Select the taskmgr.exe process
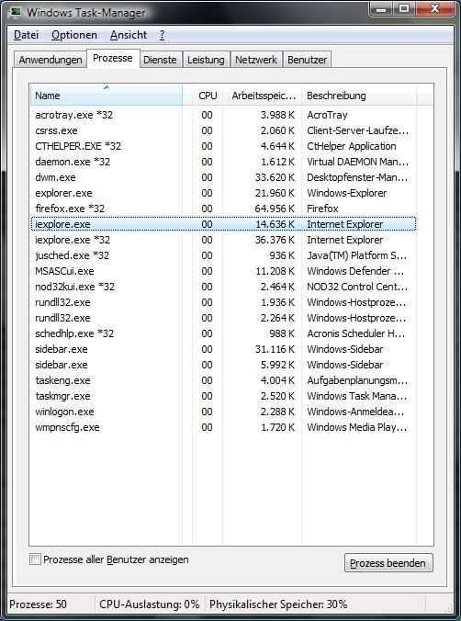The image size is (461, 621). coord(223,396)
